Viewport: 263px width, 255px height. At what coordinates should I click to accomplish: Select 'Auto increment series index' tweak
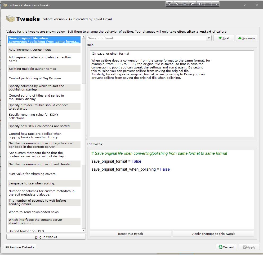pos(44,49)
